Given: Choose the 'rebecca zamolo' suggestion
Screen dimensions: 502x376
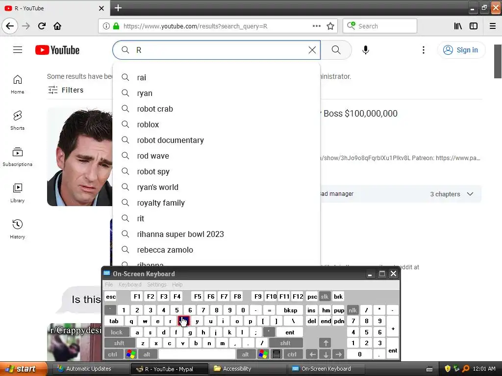Looking at the screenshot, I should tap(216, 250).
